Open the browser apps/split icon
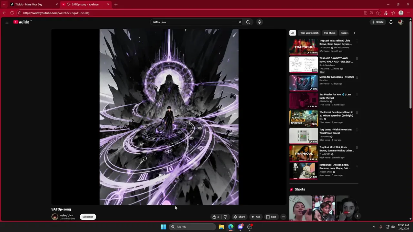 point(366,13)
